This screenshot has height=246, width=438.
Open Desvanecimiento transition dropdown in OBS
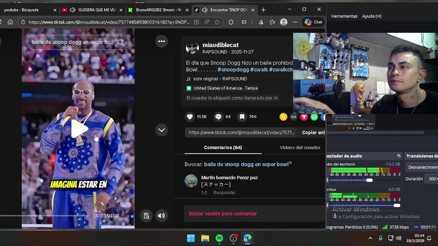point(423,167)
